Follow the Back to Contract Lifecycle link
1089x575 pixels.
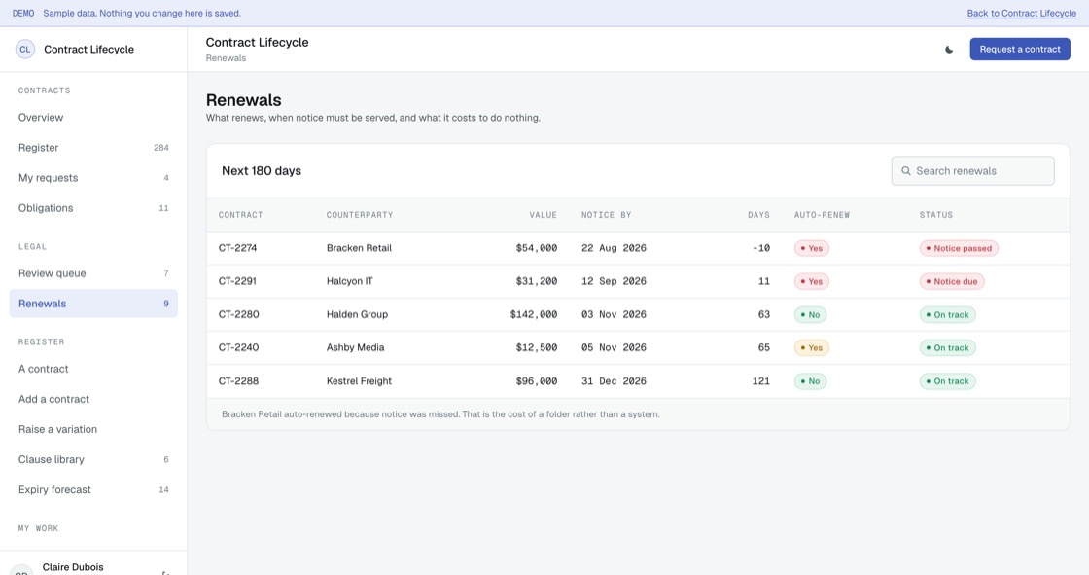tap(1022, 14)
